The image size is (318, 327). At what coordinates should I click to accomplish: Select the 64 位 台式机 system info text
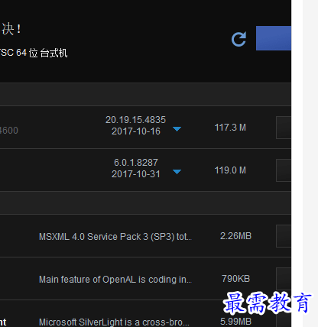[42, 53]
